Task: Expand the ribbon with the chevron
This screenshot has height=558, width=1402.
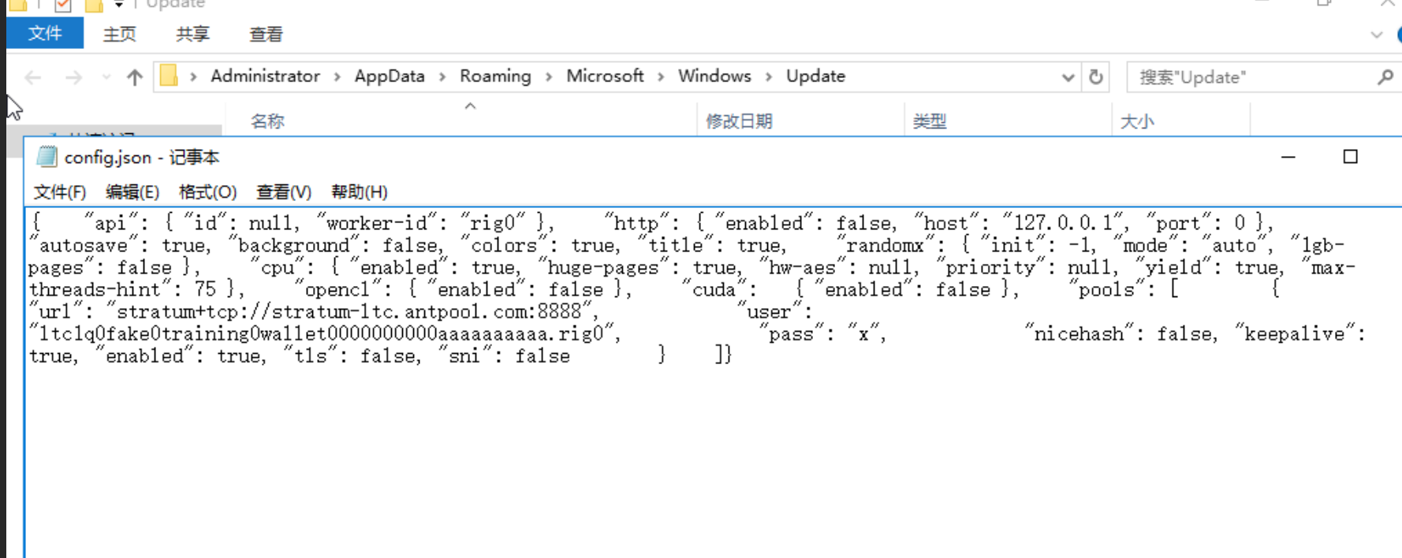Action: (1377, 35)
